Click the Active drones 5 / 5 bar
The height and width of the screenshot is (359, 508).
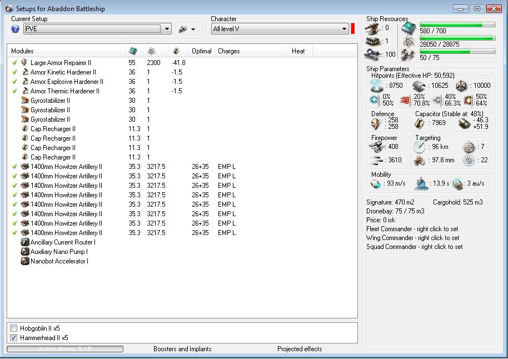coord(65,349)
